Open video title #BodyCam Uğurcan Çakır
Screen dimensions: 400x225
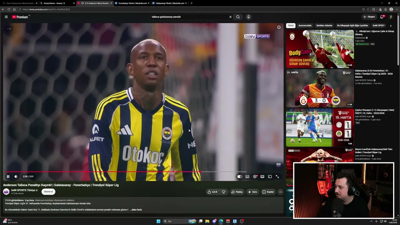[x=374, y=32]
